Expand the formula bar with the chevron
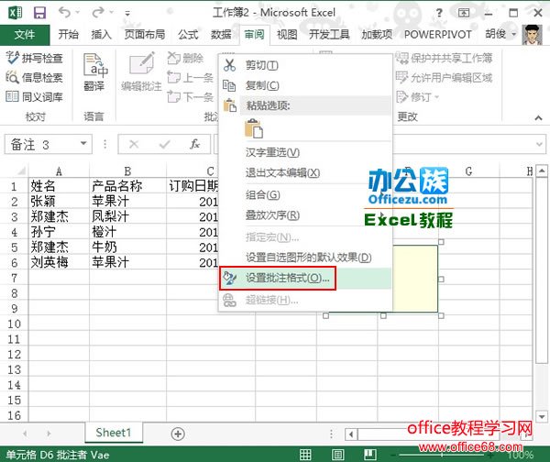 click(539, 144)
